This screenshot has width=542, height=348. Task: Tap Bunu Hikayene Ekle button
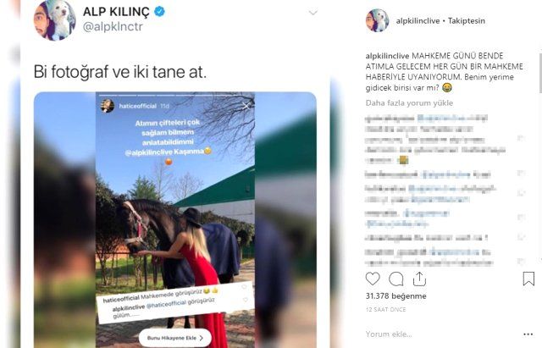click(x=175, y=338)
